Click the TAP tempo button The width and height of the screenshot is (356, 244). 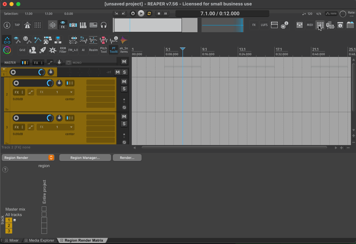(x=17, y=25)
